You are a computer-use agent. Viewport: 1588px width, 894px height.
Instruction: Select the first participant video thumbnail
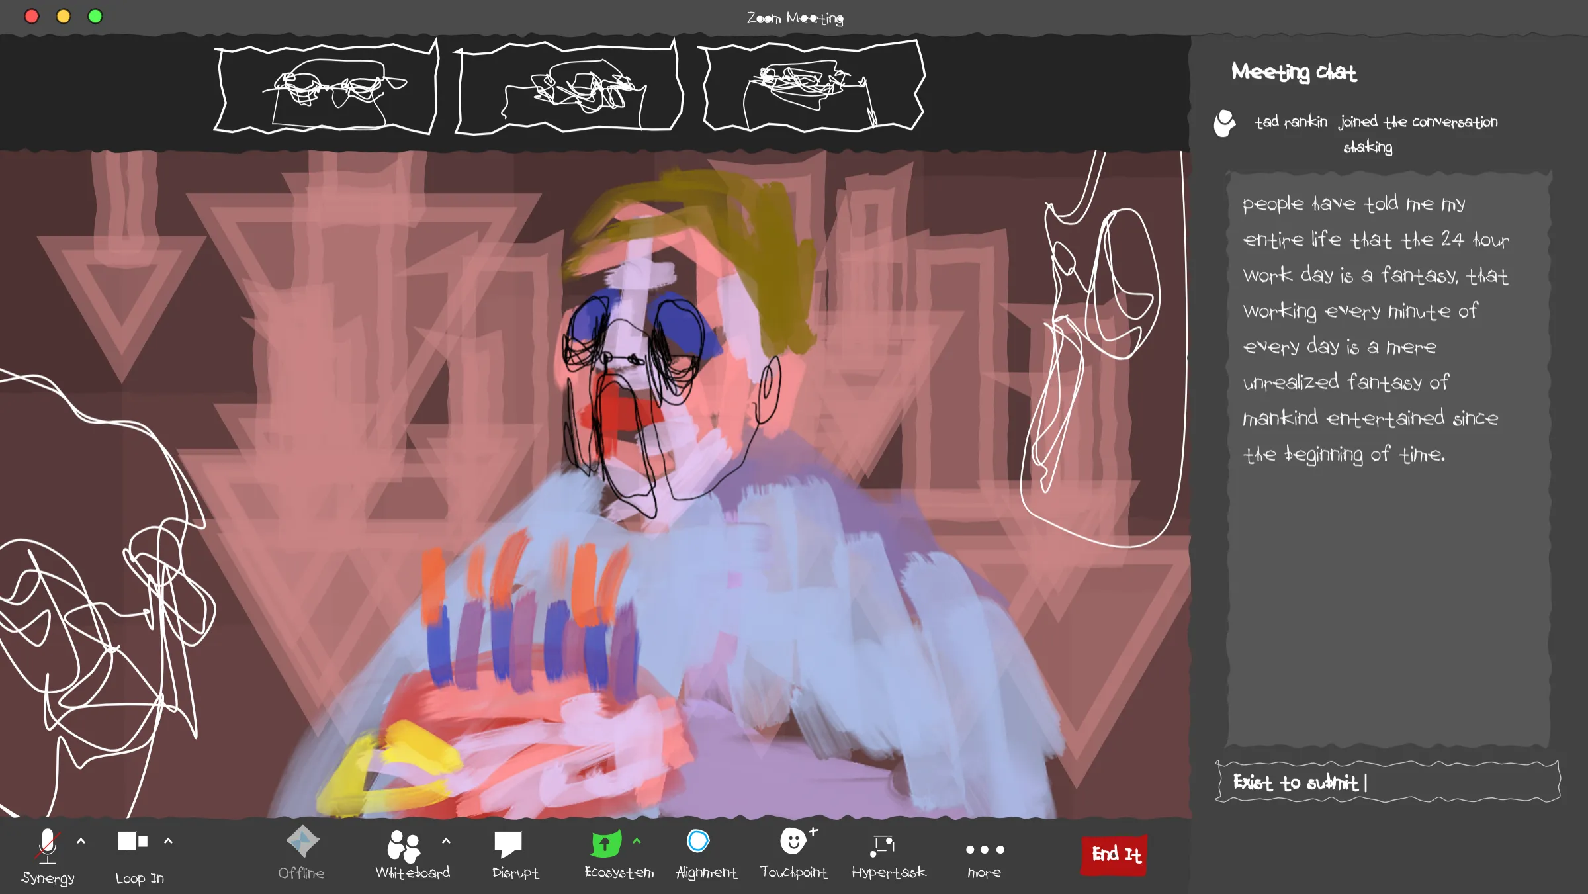point(327,88)
